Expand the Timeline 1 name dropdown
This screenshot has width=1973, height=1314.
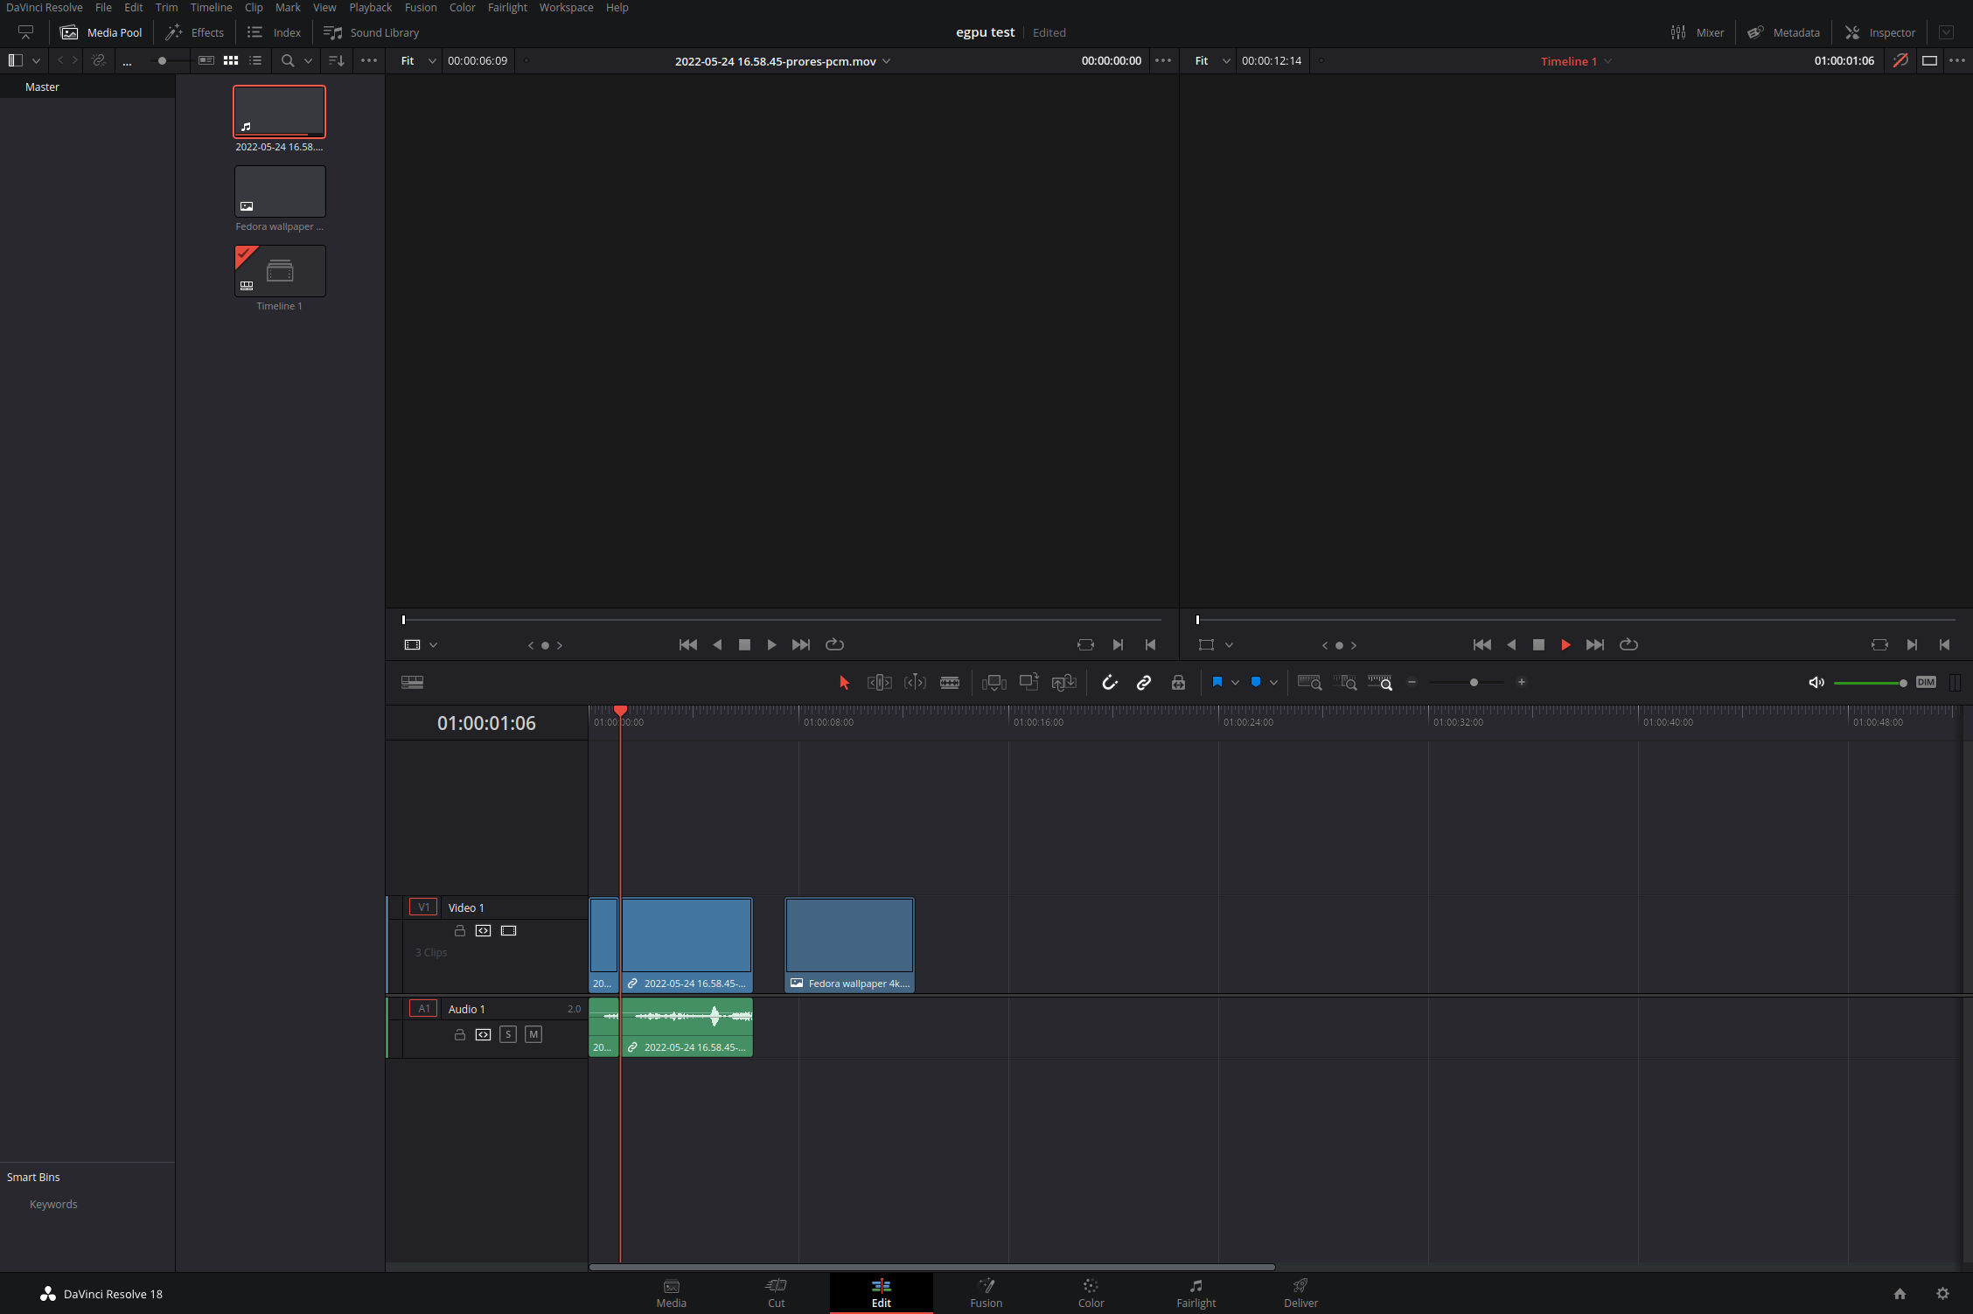[1608, 61]
